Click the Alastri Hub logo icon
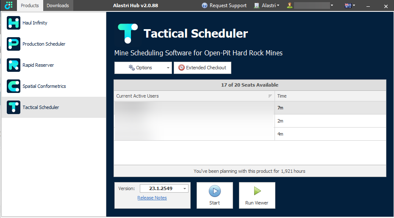Viewport: 394px width, 218px height. (9, 5)
